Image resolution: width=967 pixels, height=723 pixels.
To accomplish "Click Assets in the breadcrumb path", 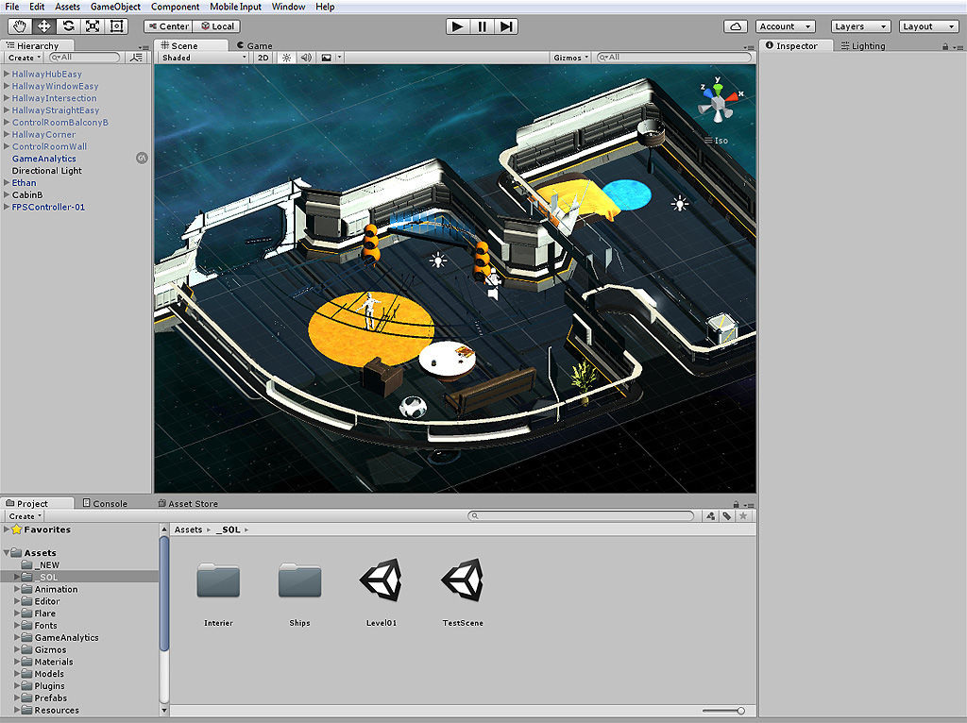I will [x=188, y=530].
